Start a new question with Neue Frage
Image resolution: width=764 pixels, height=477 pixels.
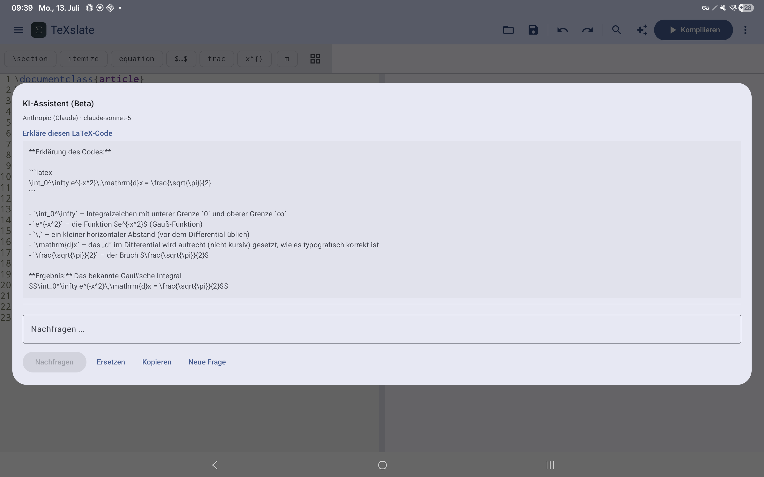click(207, 362)
